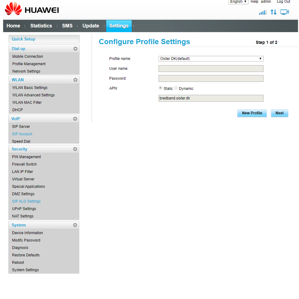Open the Reboot page

(x=18, y=263)
